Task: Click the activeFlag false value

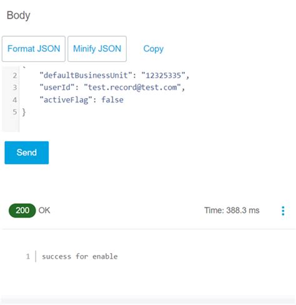Action: coord(112,100)
